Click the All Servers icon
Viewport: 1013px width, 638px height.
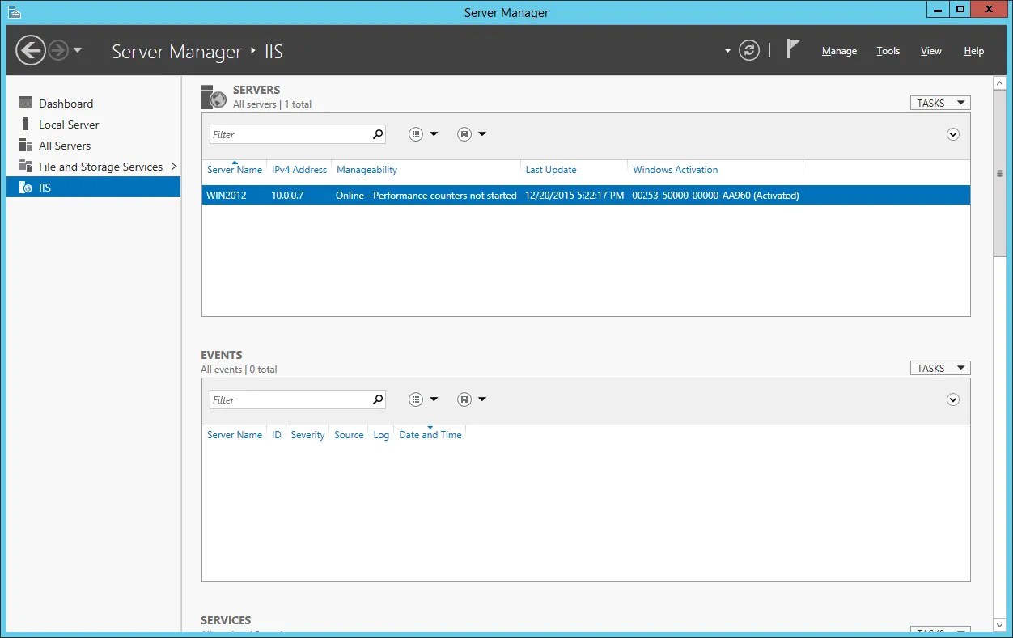coord(25,146)
